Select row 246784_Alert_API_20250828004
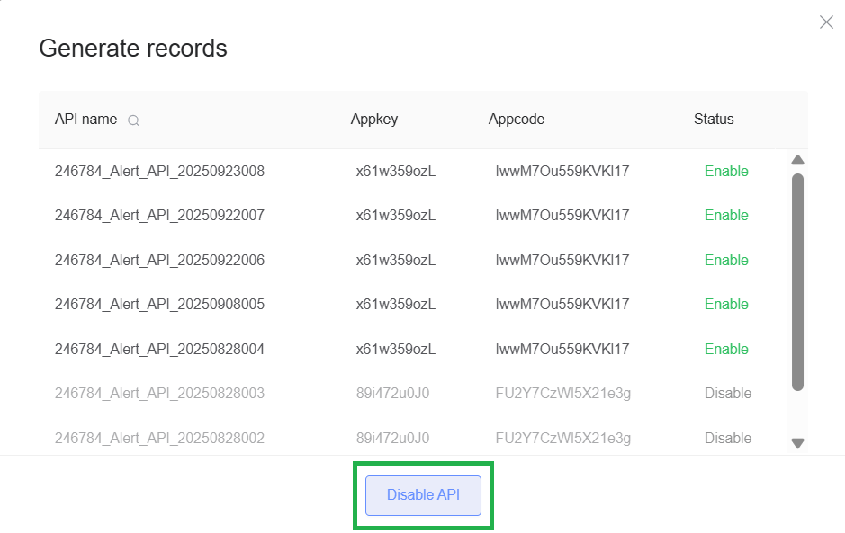845x533 pixels. click(x=159, y=349)
